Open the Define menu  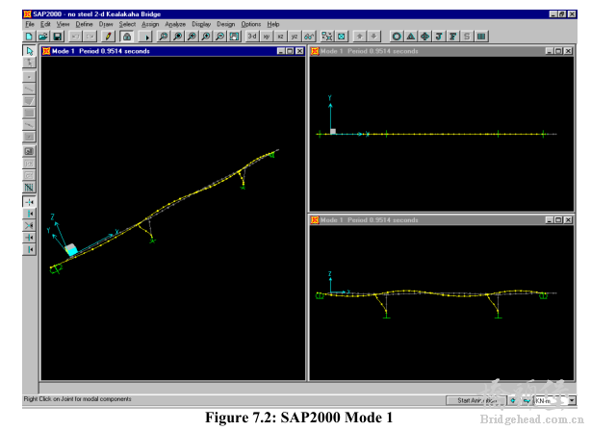[x=84, y=24]
